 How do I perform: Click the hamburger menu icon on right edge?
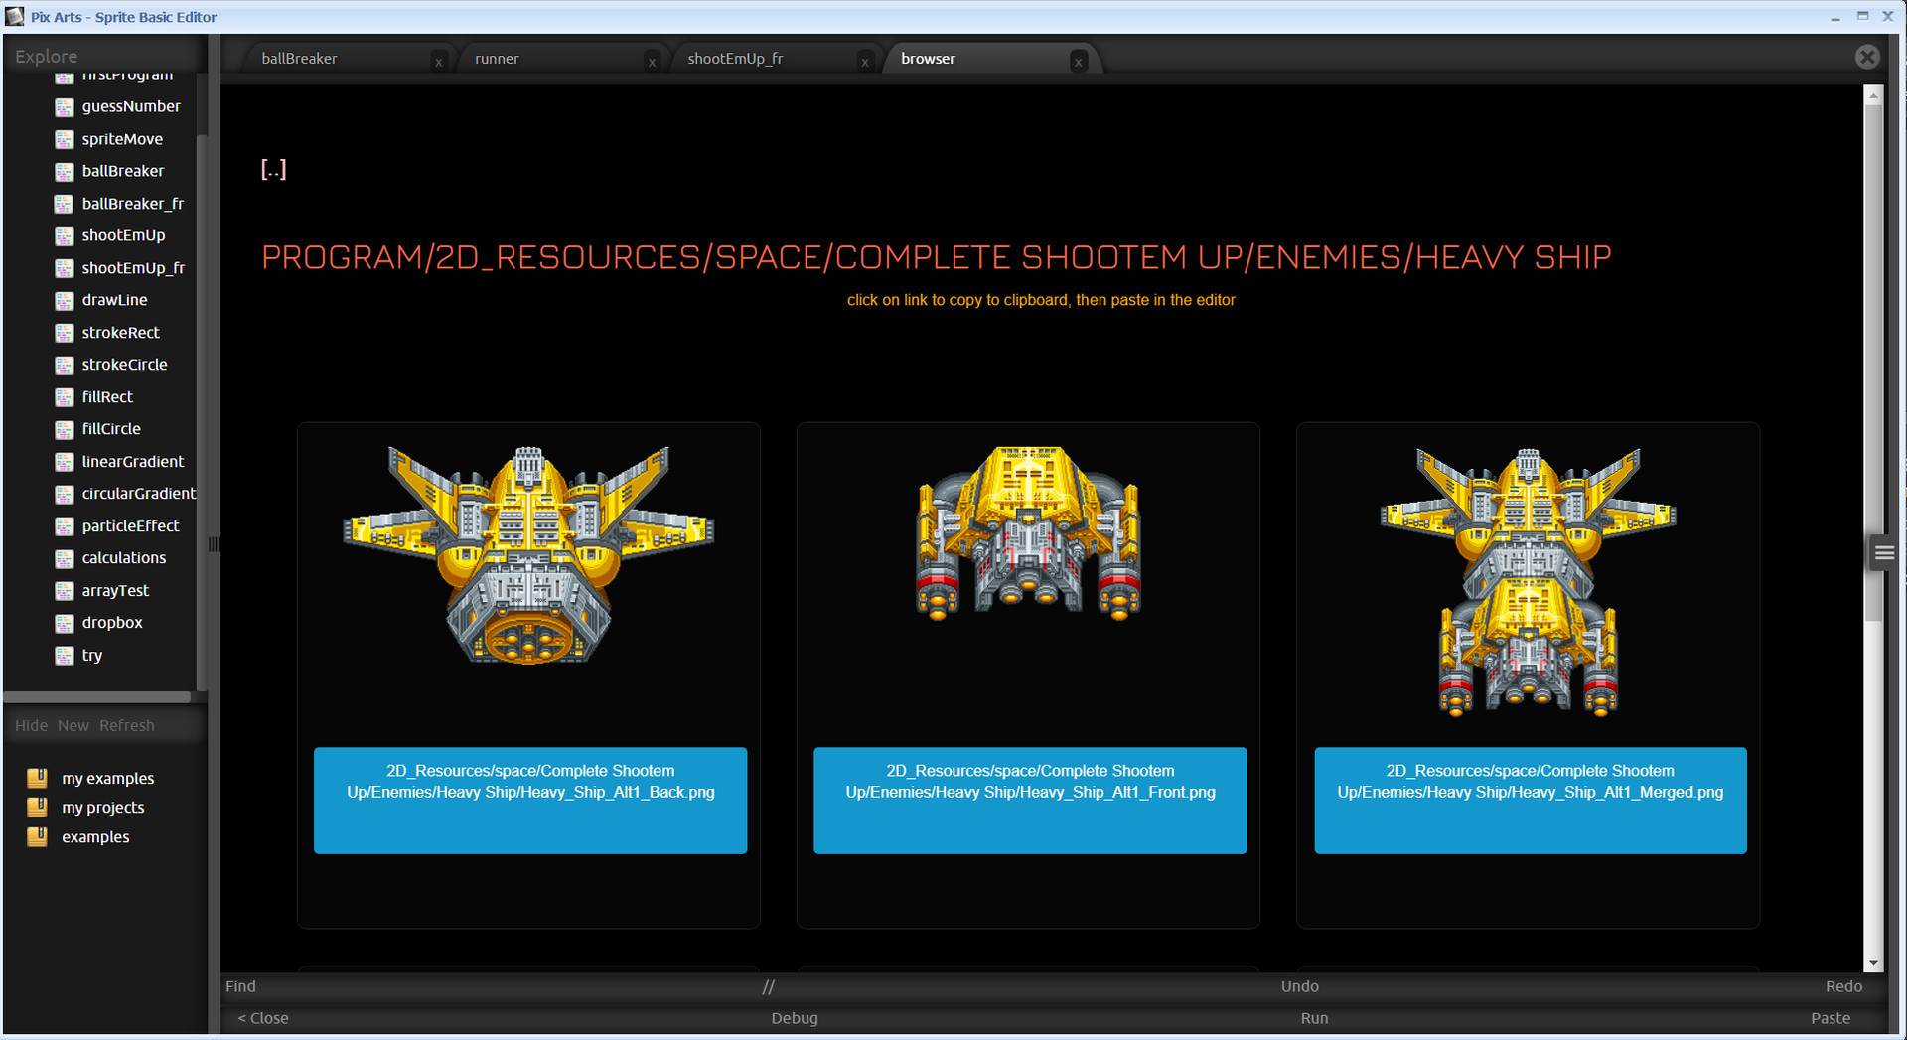point(1884,553)
